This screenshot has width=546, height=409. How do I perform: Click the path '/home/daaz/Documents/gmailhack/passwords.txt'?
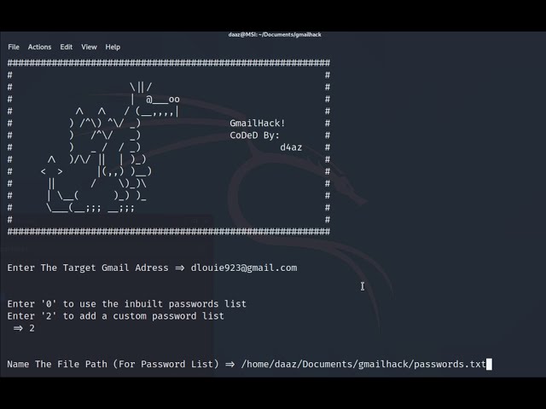pos(363,364)
